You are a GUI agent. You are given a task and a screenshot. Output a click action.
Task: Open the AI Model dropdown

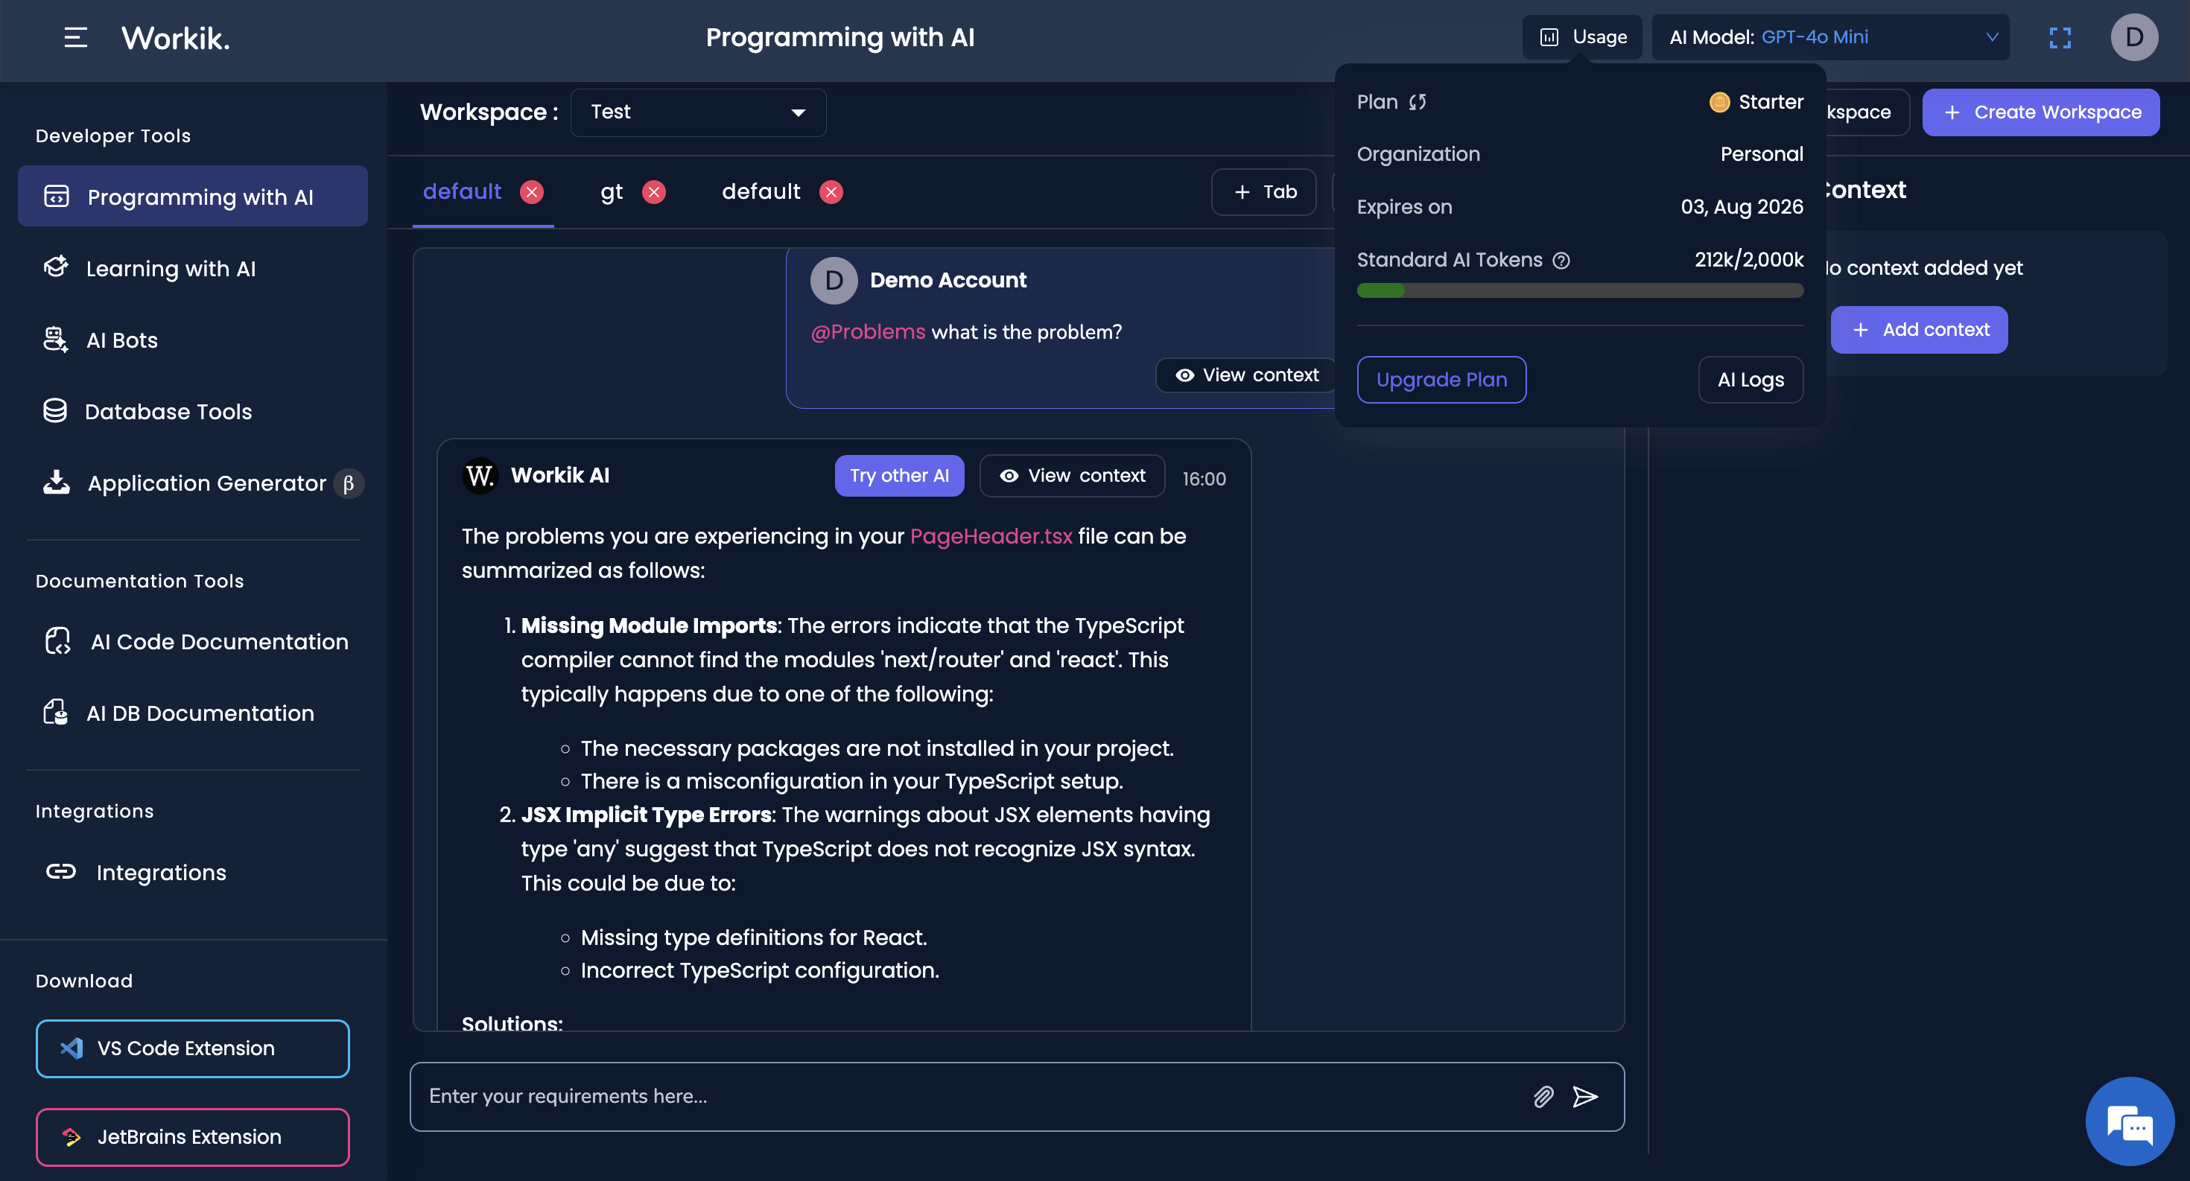tap(1830, 37)
